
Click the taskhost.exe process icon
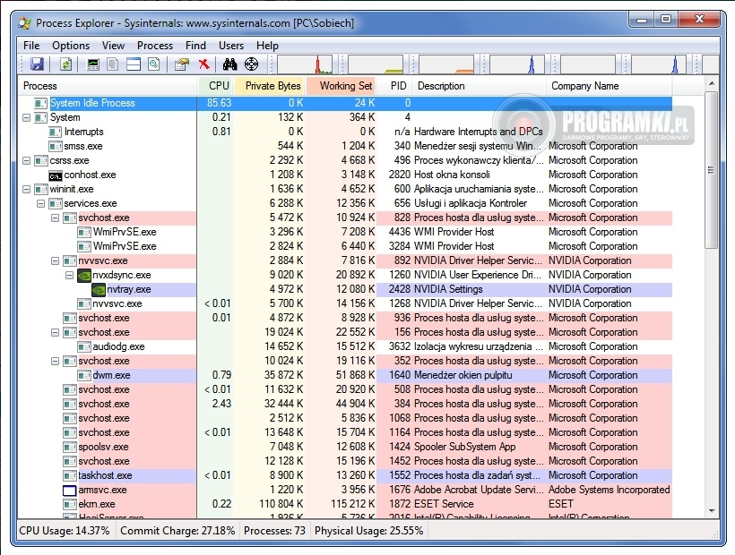(x=69, y=476)
